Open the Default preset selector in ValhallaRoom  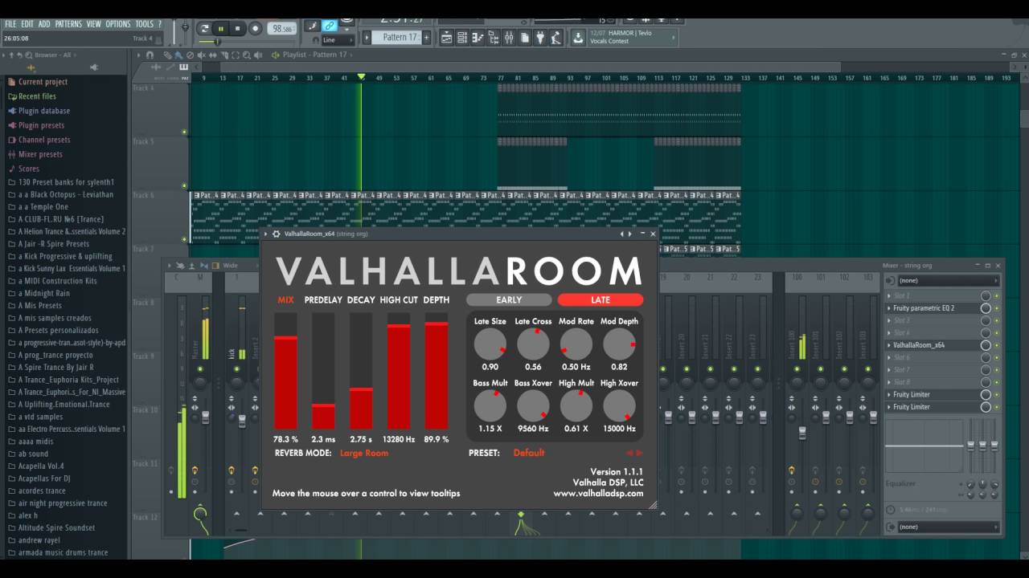[529, 453]
